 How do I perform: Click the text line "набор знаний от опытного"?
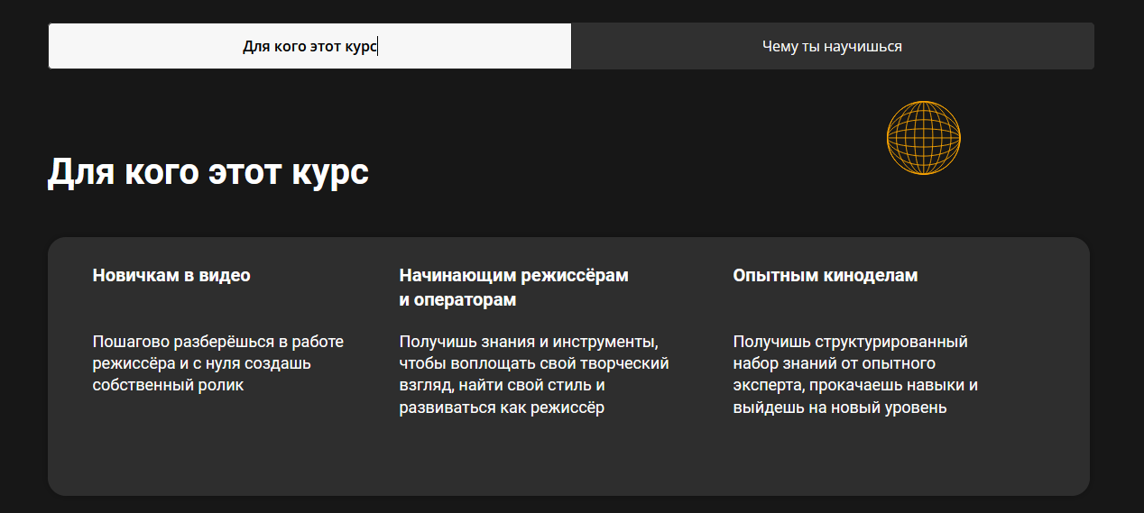(834, 364)
